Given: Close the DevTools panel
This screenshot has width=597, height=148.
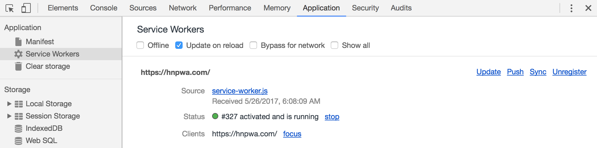Looking at the screenshot, I should tap(588, 8).
